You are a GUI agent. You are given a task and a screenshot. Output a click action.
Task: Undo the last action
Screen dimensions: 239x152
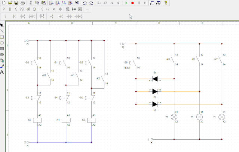(85, 3)
